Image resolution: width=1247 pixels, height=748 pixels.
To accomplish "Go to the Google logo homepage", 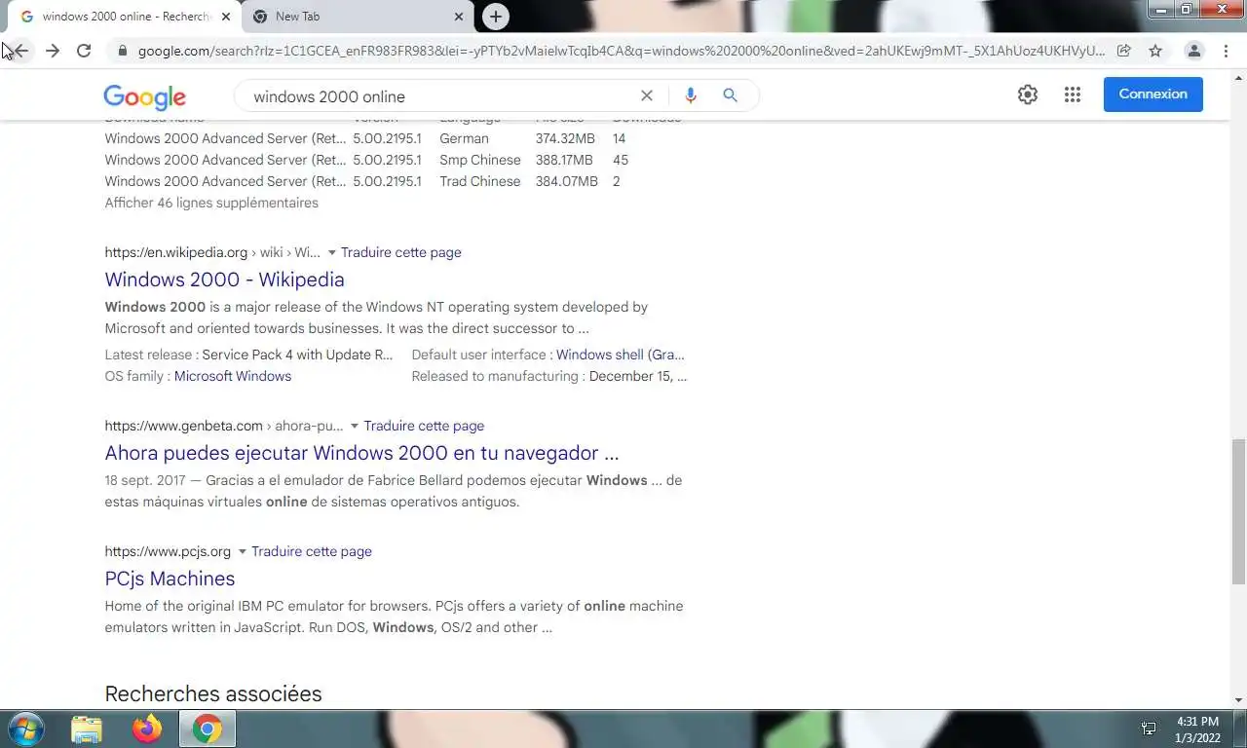I will pyautogui.click(x=144, y=96).
